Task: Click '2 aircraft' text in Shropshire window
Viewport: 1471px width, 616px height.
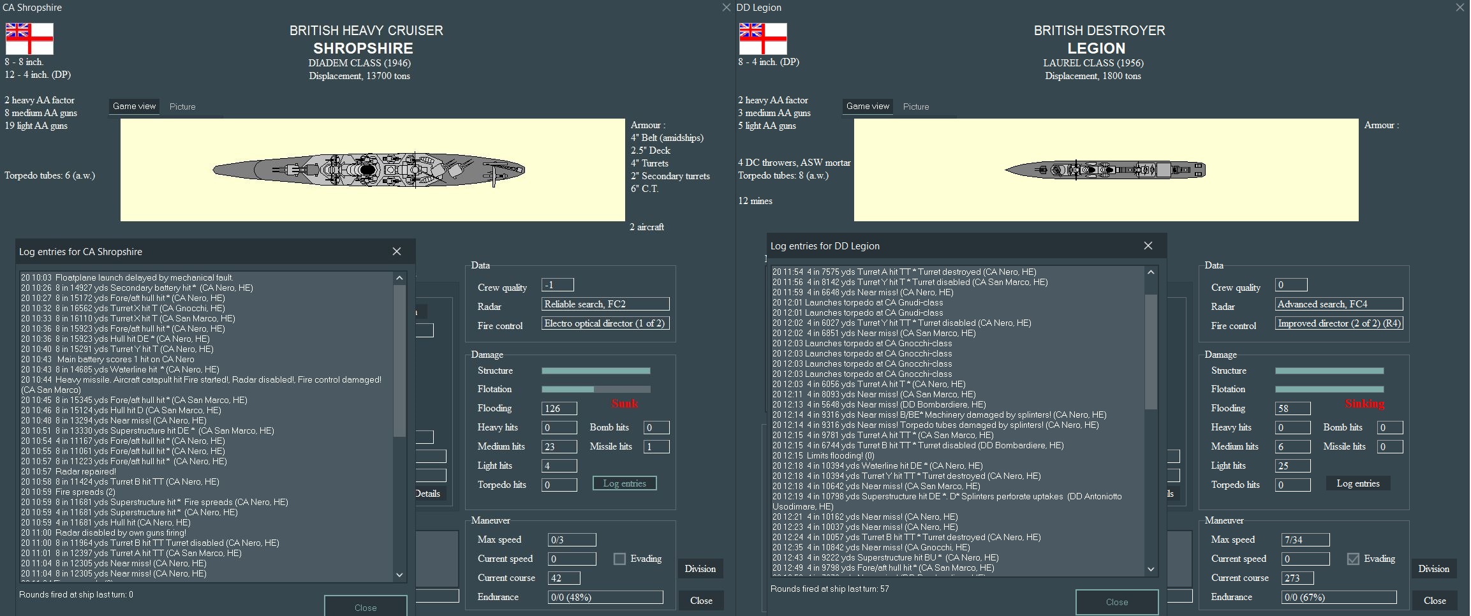Action: coord(647,227)
